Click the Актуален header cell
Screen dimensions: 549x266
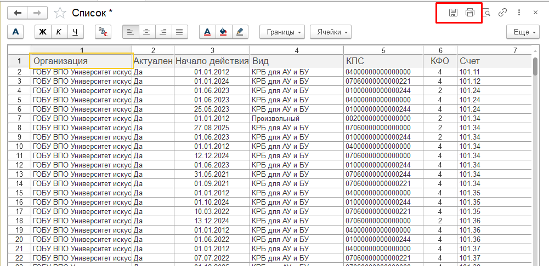pos(153,61)
